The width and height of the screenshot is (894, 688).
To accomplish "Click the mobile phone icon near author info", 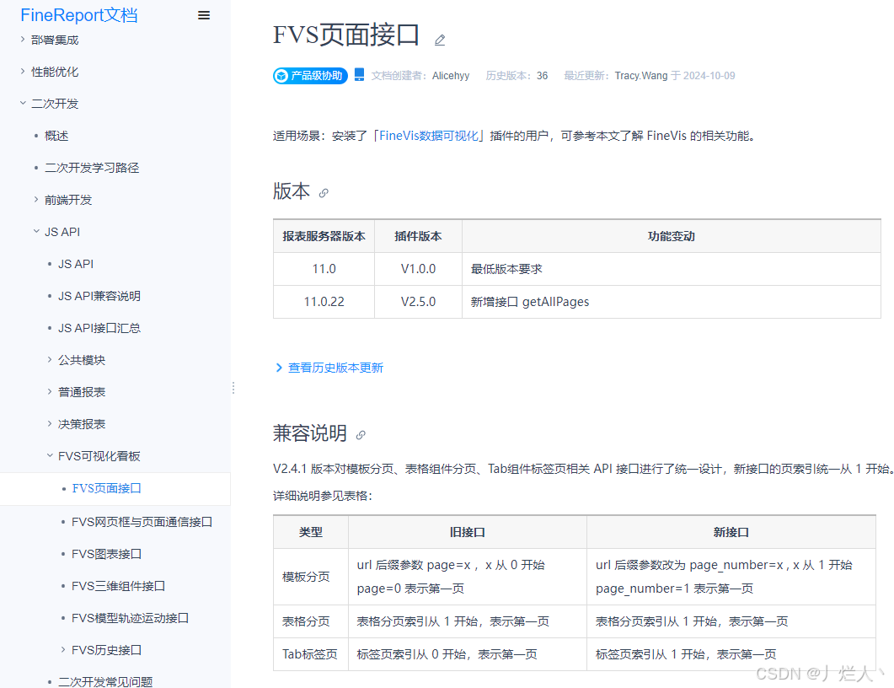I will [359, 75].
